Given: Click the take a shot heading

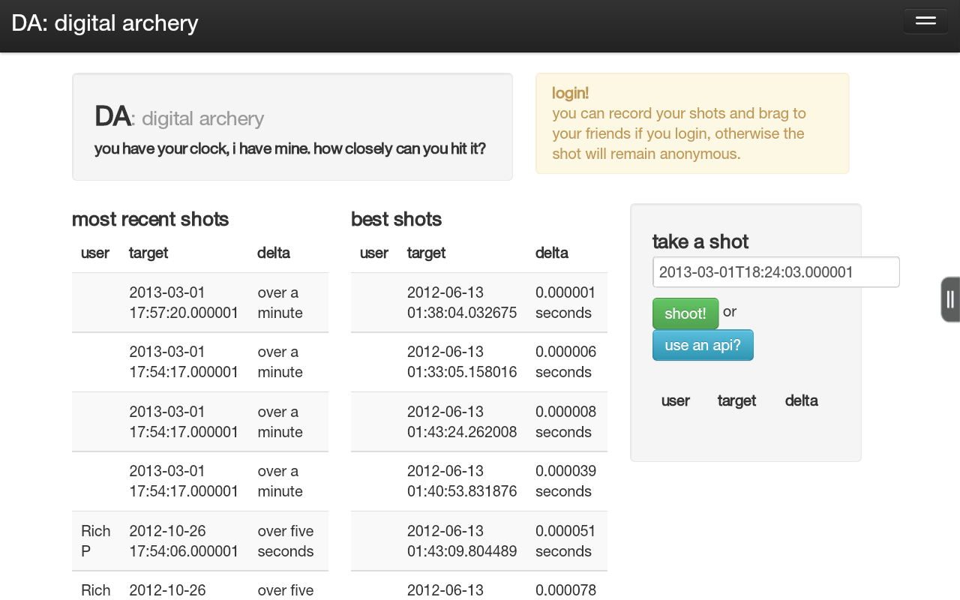Looking at the screenshot, I should pyautogui.click(x=700, y=241).
